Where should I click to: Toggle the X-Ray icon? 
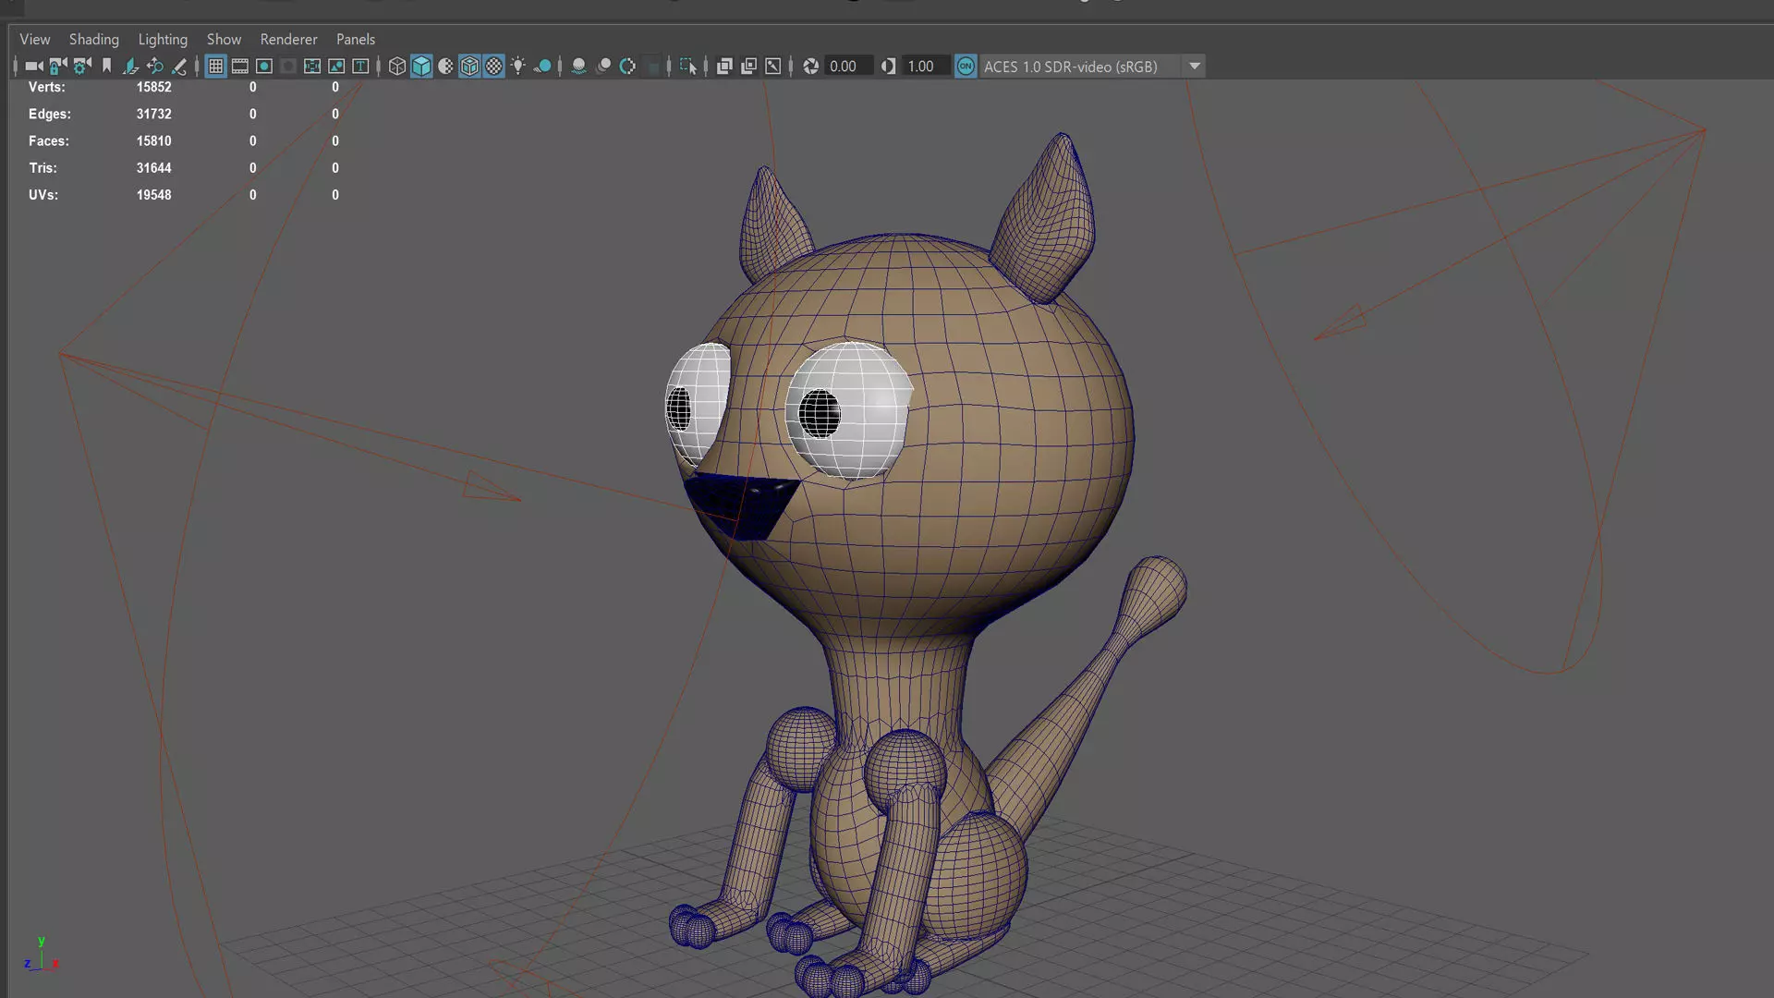click(724, 67)
